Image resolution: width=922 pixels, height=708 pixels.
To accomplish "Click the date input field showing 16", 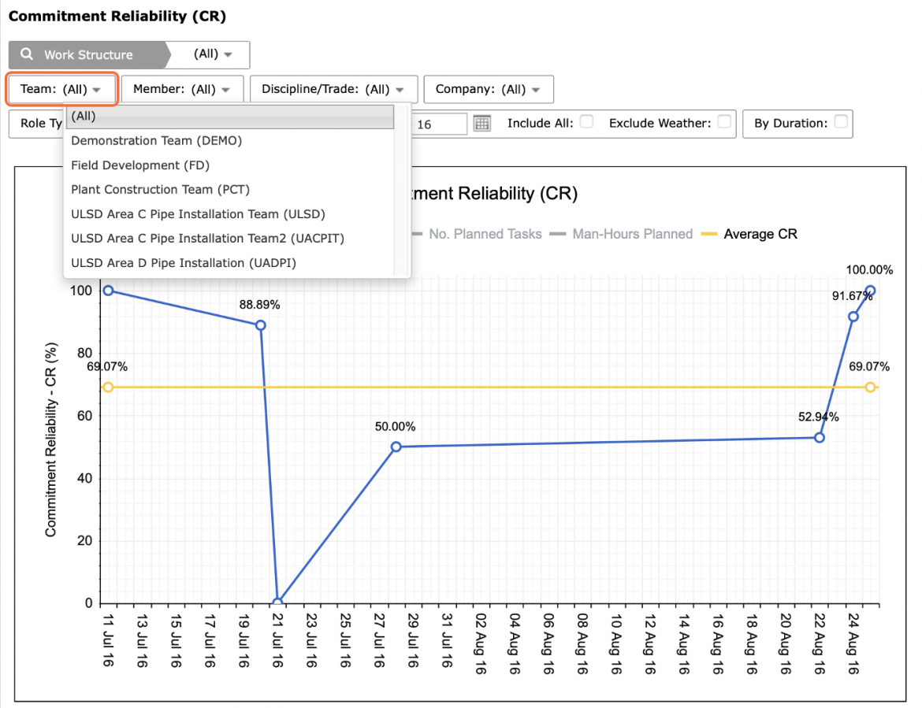I will click(439, 124).
